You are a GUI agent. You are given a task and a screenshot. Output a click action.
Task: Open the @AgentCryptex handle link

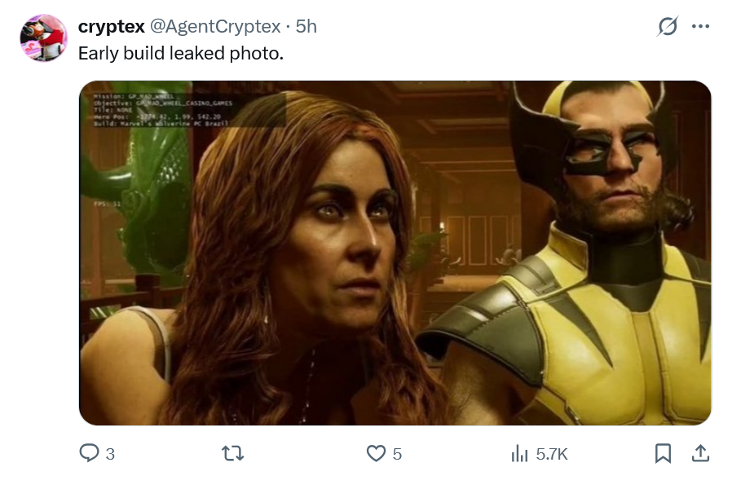tap(216, 27)
